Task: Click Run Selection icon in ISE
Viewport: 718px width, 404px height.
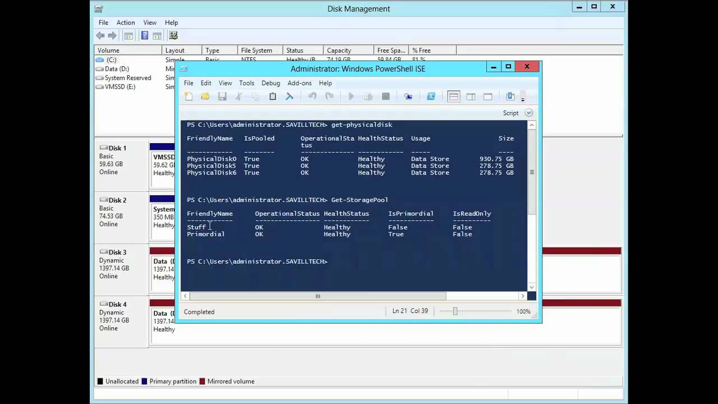Action: point(368,97)
